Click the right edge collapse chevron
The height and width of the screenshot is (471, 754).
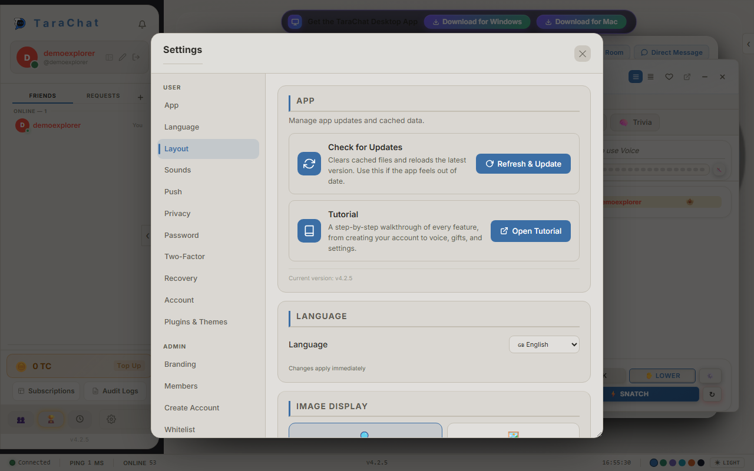click(x=748, y=44)
